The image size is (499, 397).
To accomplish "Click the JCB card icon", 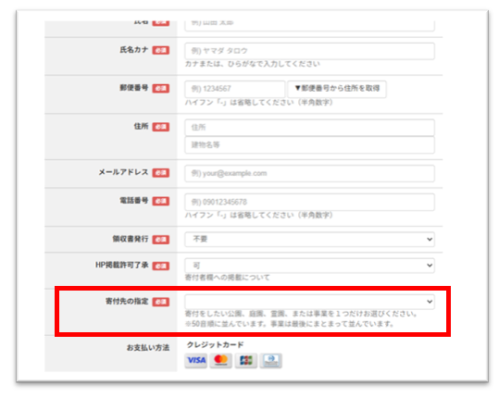I will point(246,360).
